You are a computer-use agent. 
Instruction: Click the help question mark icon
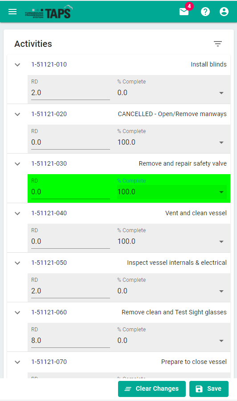coord(205,12)
